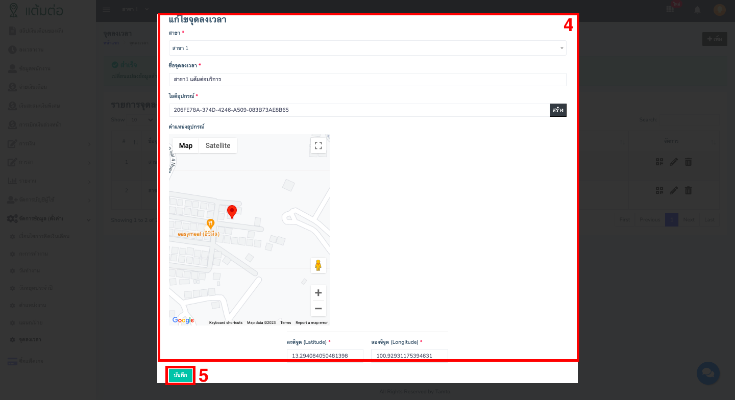The height and width of the screenshot is (400, 735).
Task: Click the easymeal restaurant marker
Action: pyautogui.click(x=210, y=224)
